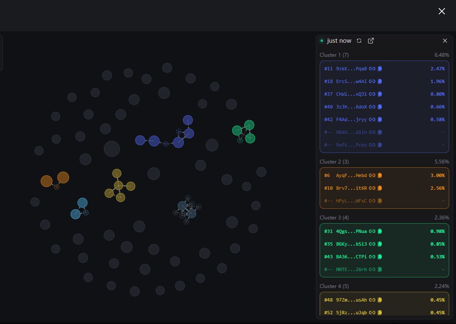Copy address of wallet #11 9zkK...Pqa8
456x324 pixels.
pyautogui.click(x=380, y=69)
